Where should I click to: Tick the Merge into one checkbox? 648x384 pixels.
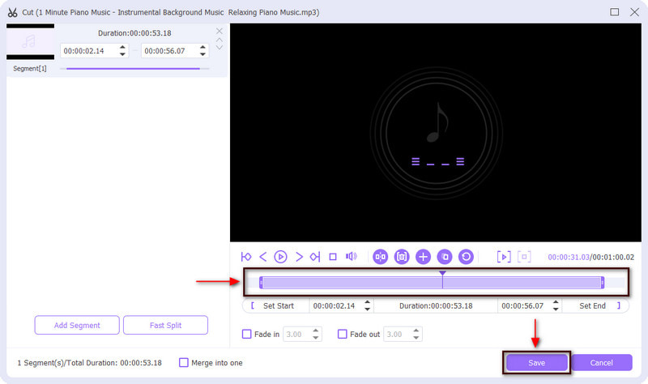tap(184, 362)
